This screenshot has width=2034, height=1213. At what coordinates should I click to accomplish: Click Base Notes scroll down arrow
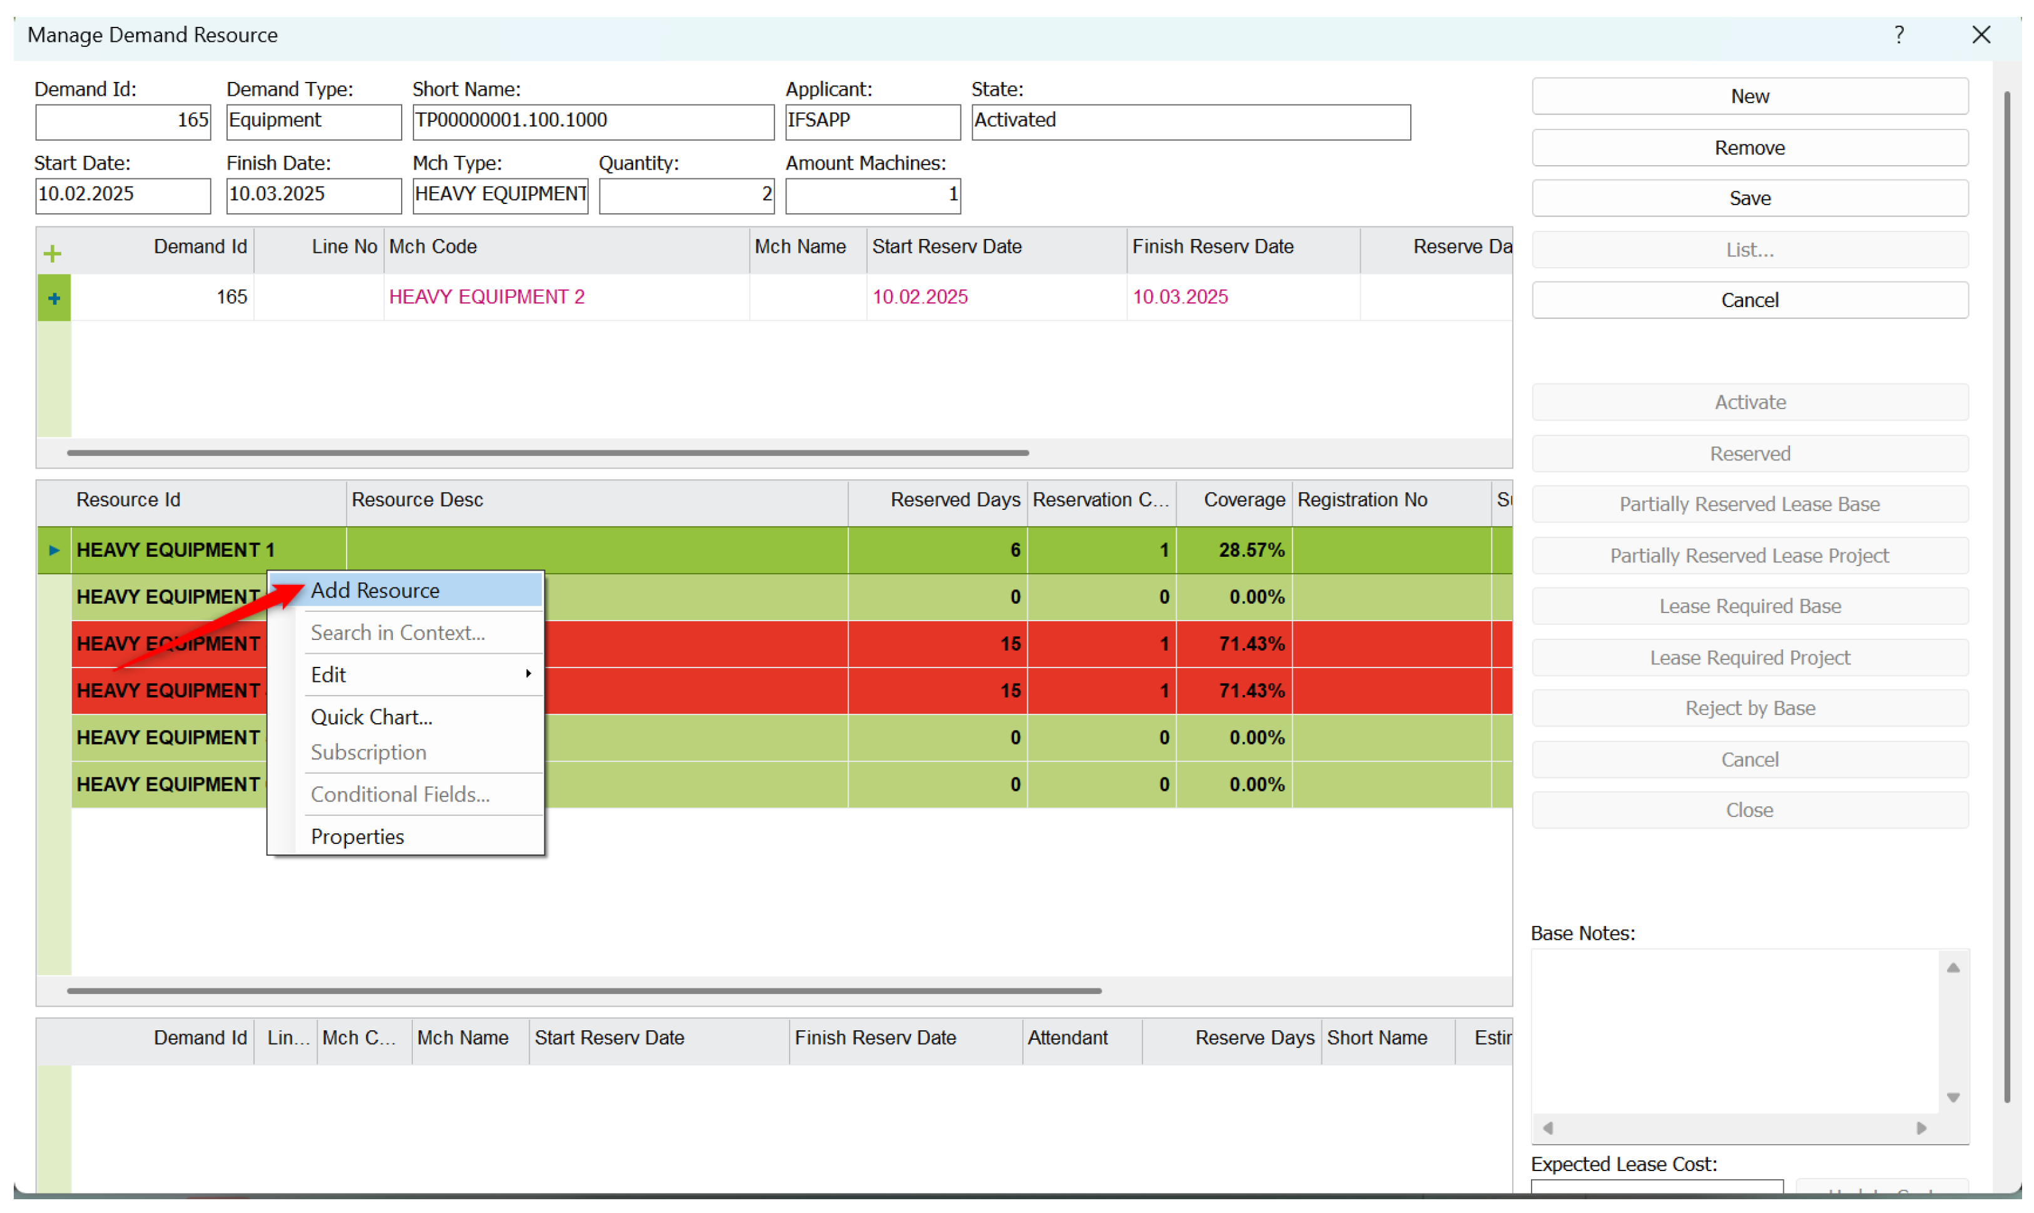tap(1953, 1098)
